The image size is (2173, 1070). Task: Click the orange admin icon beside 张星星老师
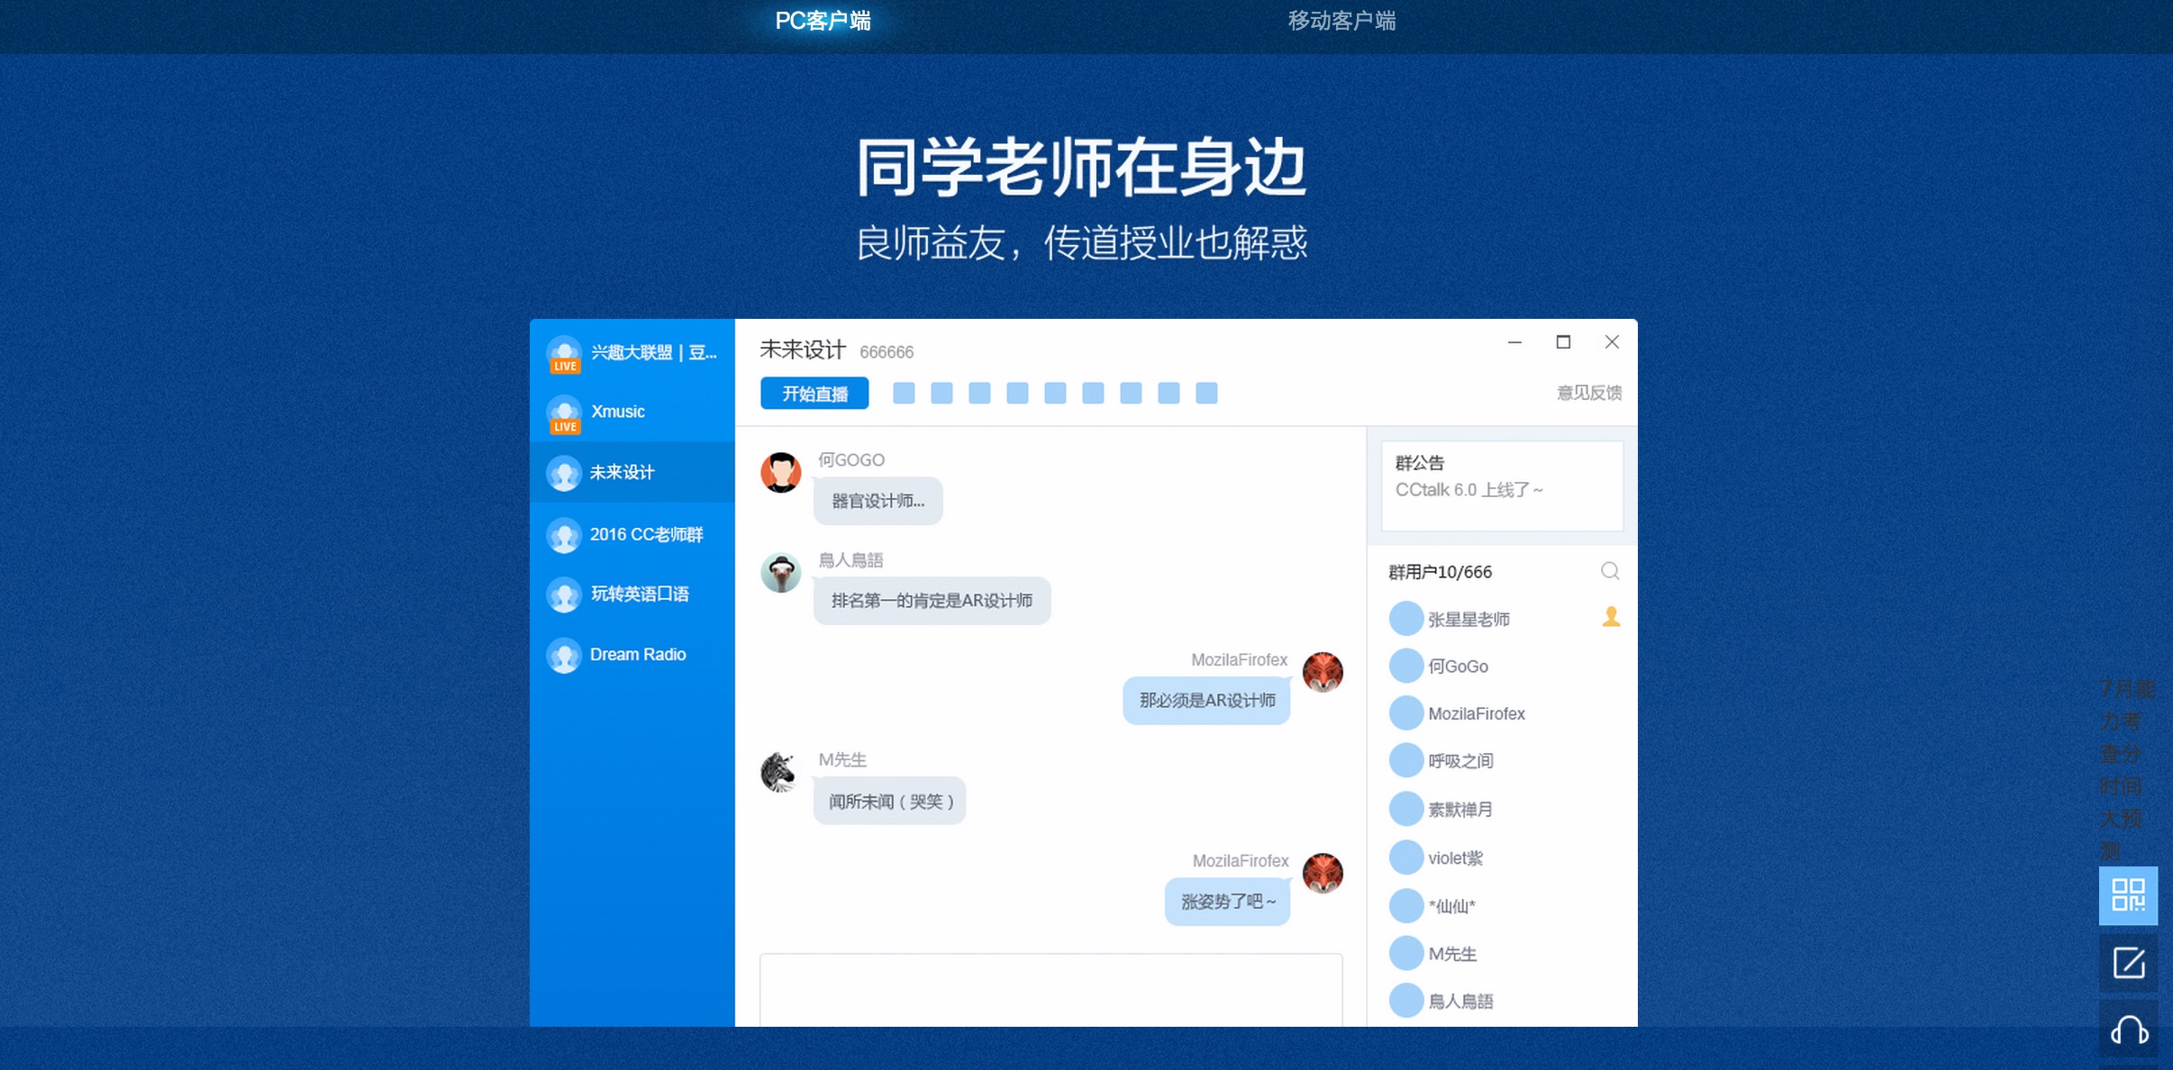point(1611,617)
